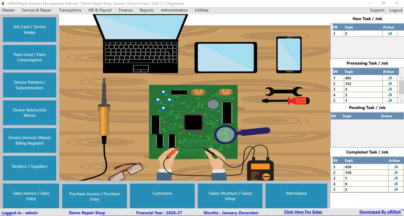The image size is (404, 216).
Task: Open action icon for Completed Task topic 6
Action: tap(396, 184)
